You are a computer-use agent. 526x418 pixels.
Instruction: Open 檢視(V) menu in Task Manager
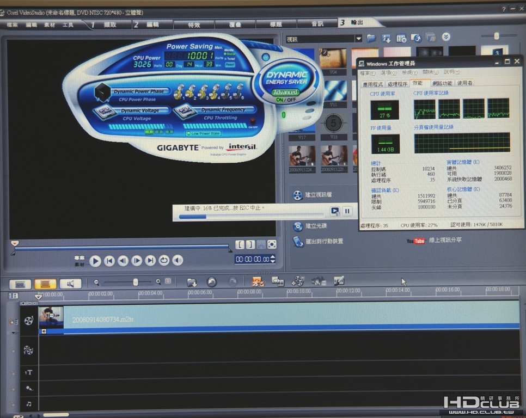pyautogui.click(x=409, y=72)
